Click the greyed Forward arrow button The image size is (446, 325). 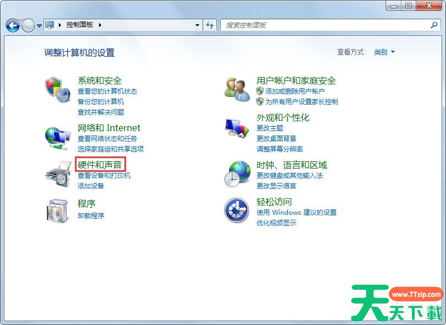coord(28,25)
